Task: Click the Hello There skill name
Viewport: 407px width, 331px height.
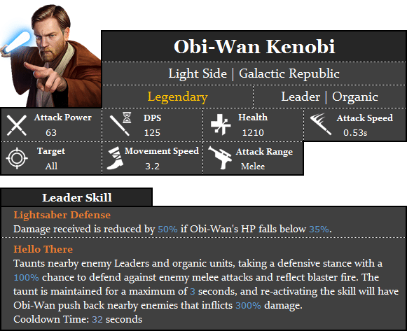Action: pos(43,249)
